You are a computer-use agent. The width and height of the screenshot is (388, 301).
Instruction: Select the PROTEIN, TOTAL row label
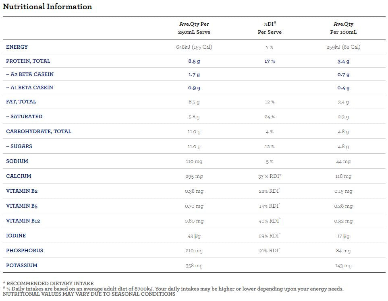28,61
